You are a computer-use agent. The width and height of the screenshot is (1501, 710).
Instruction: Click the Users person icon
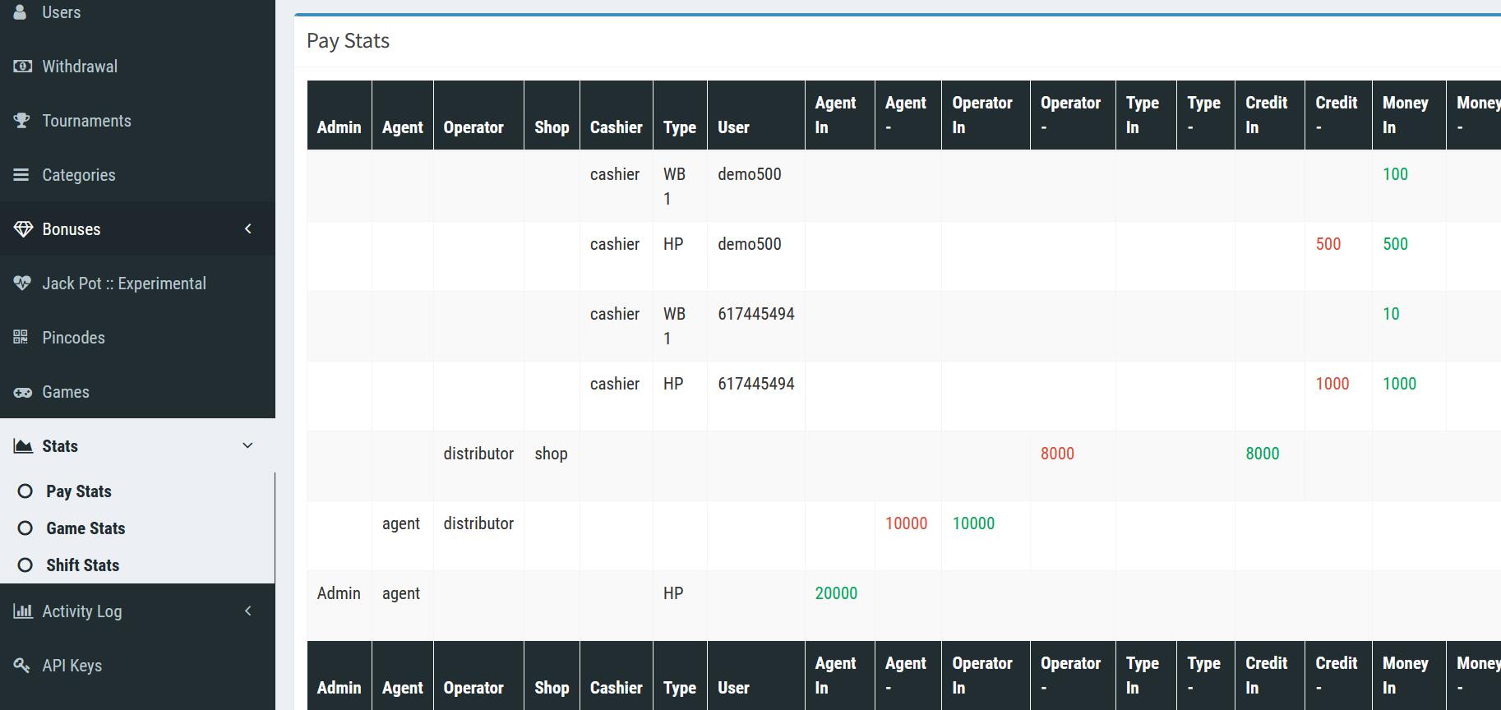tap(21, 12)
